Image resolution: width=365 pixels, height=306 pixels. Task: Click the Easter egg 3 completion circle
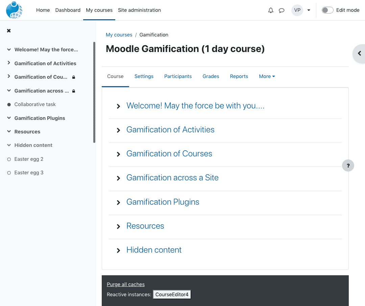(9, 173)
